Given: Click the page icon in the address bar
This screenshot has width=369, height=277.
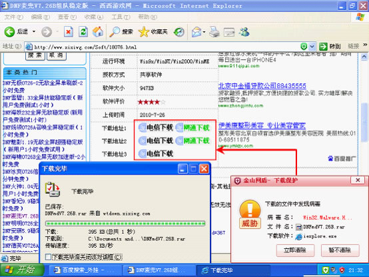Looking at the screenshot, I should tap(29, 47).
